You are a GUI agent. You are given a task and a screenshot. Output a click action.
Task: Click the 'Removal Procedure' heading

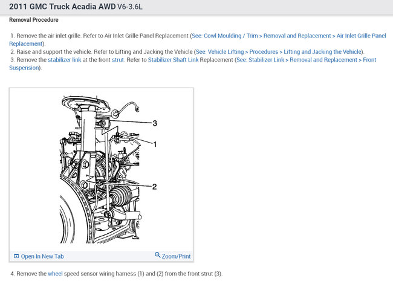coord(34,20)
